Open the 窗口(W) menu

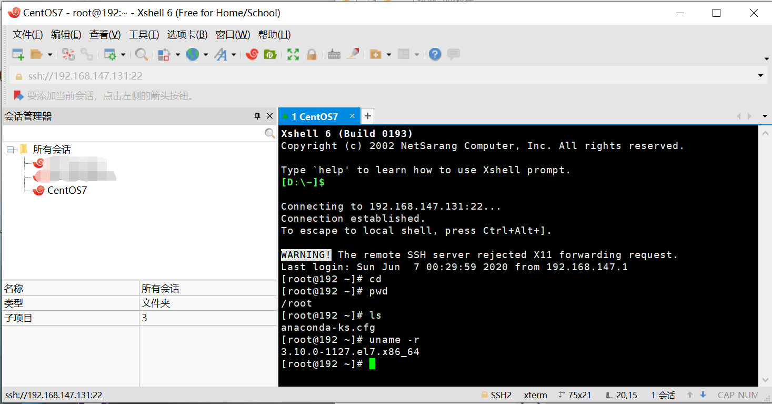[x=233, y=35]
